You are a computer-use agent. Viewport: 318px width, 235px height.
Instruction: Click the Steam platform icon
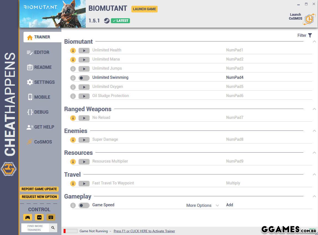(x=106, y=21)
